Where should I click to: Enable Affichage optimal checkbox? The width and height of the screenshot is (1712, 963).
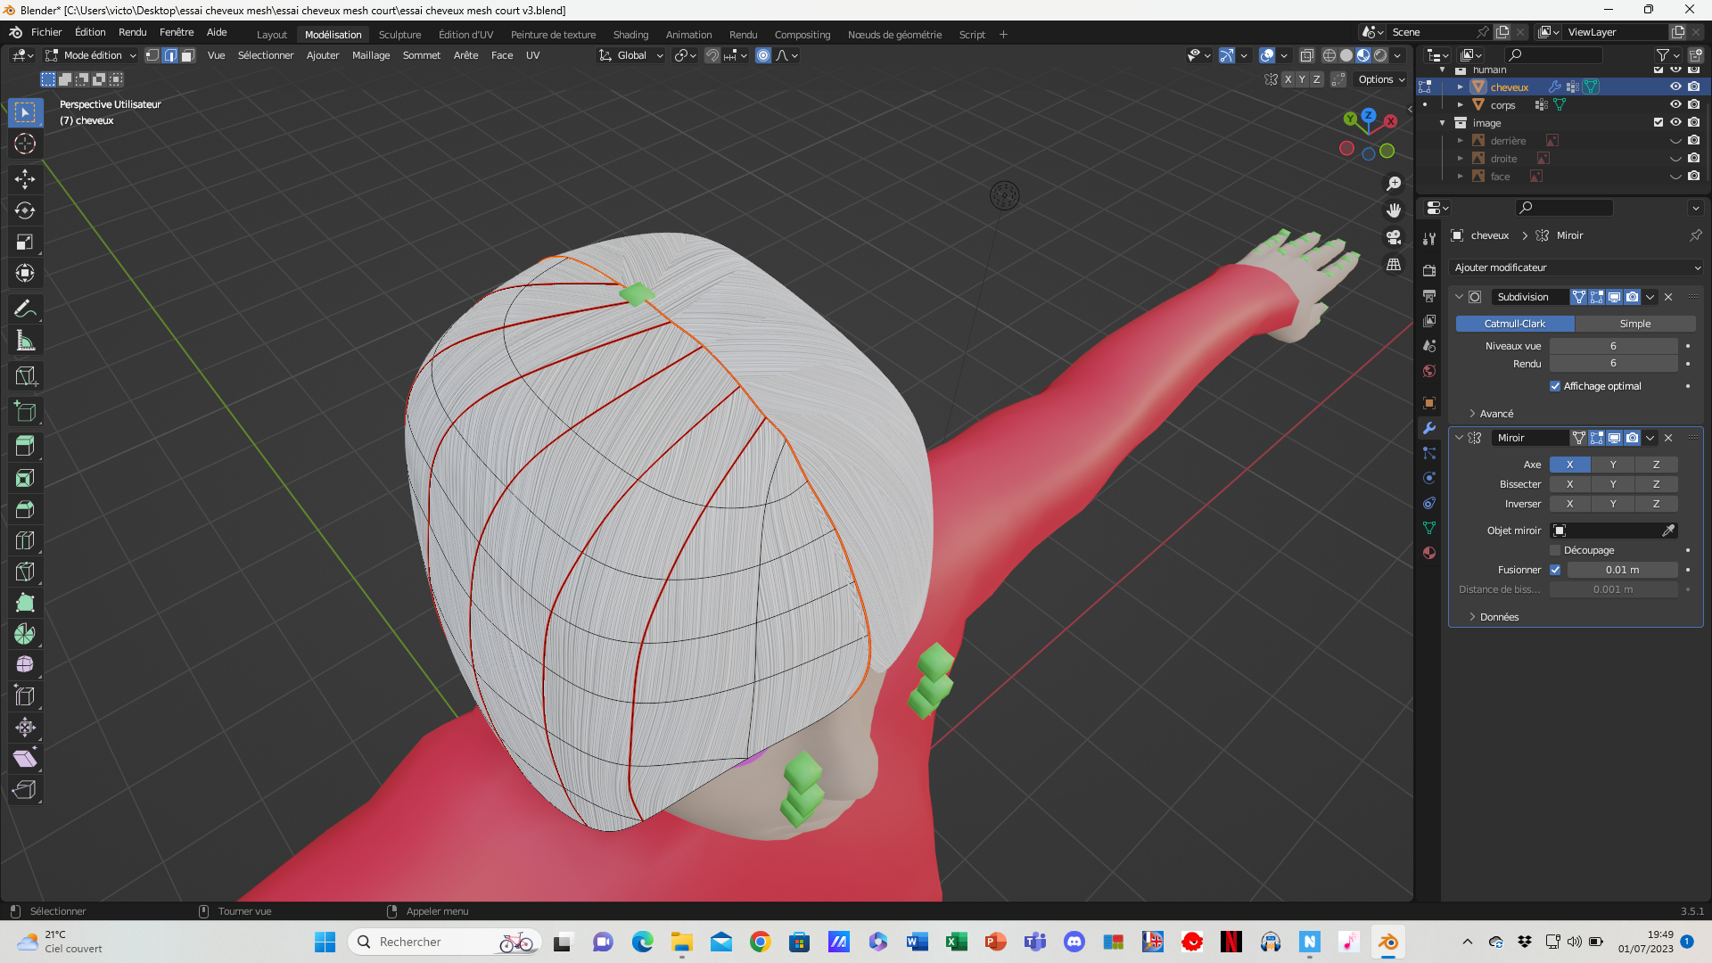coord(1554,386)
